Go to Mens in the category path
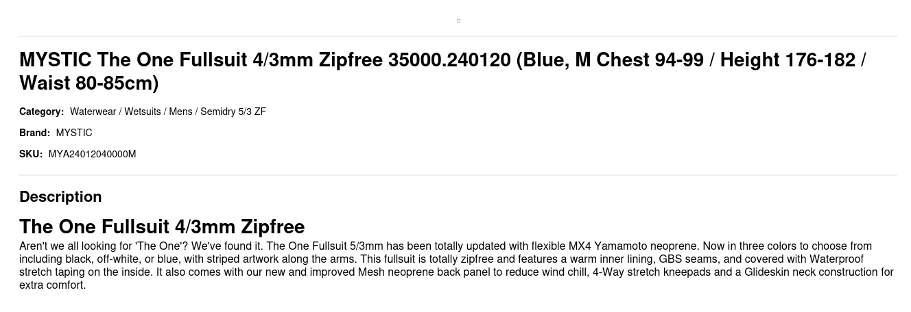This screenshot has width=911, height=312. [x=180, y=112]
